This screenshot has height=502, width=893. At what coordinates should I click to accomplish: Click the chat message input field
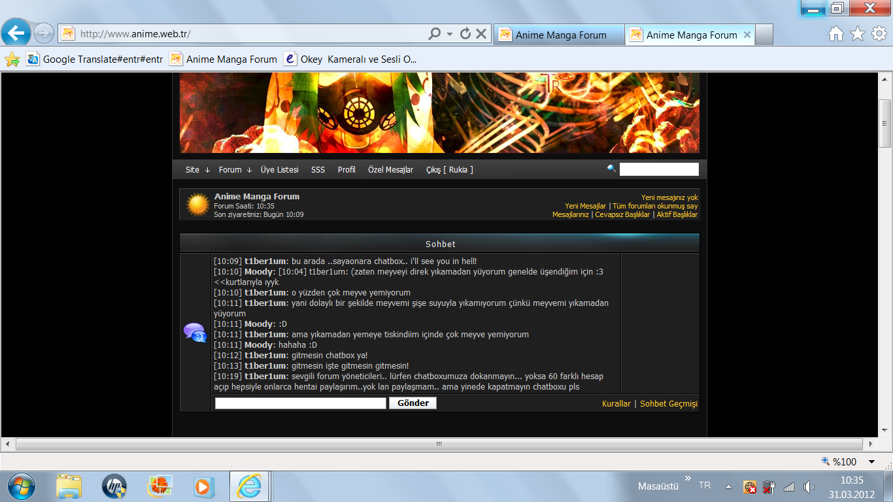301,403
